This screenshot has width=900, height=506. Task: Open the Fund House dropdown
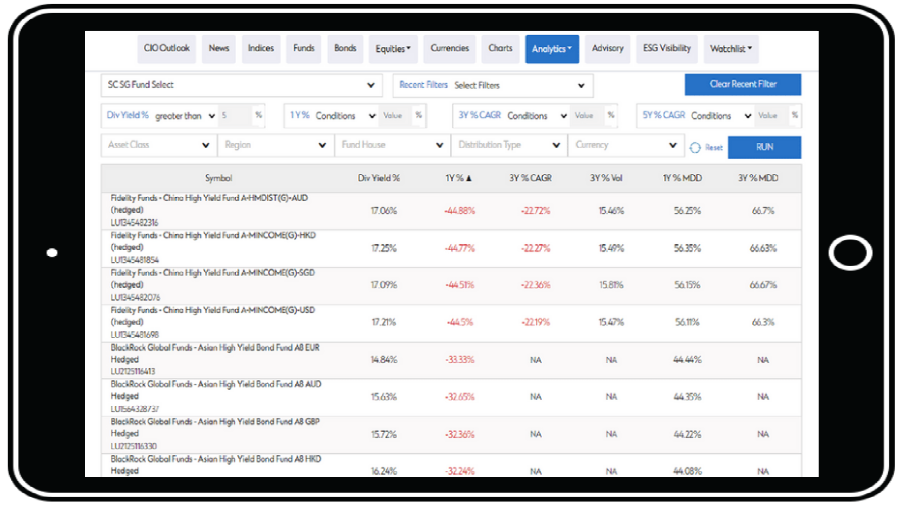tap(392, 145)
